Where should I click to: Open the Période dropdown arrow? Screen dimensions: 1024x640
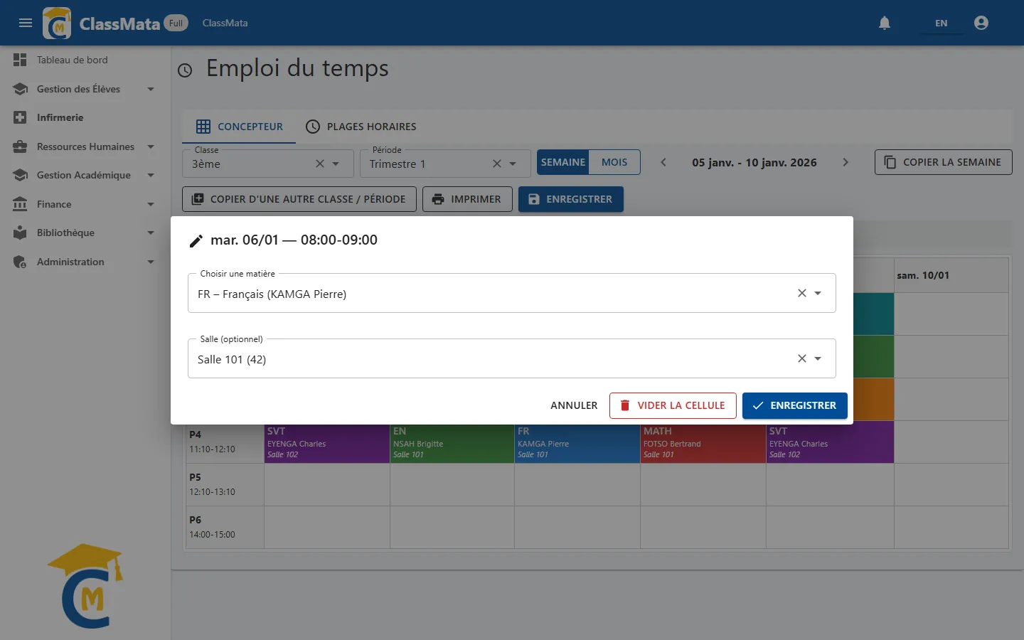[513, 164]
